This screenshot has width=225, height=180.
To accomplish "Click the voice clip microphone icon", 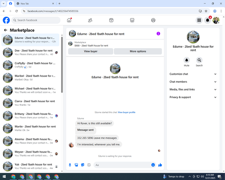I will (70, 165).
